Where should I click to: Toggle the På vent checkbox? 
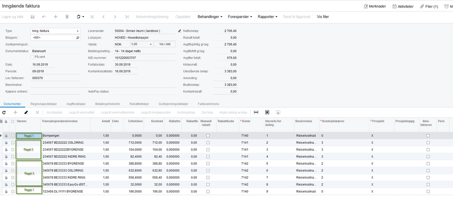tap(32, 57)
